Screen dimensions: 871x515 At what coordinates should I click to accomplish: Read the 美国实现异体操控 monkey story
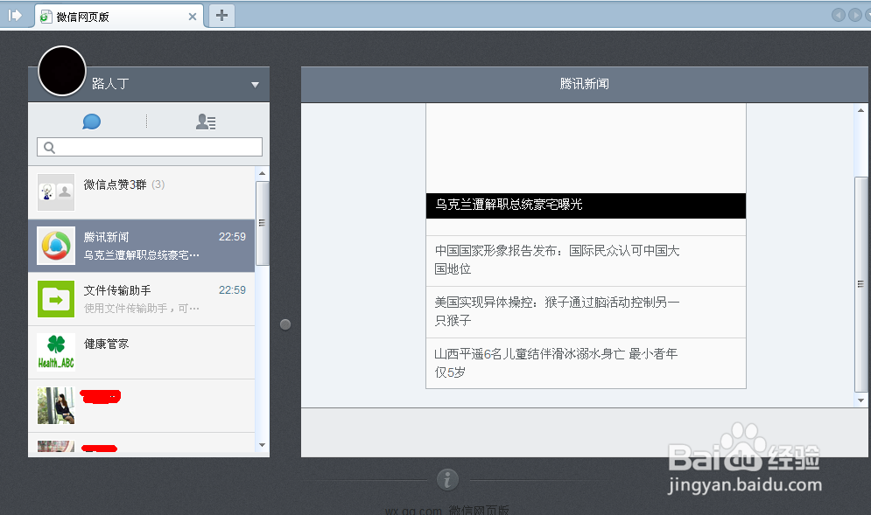586,312
